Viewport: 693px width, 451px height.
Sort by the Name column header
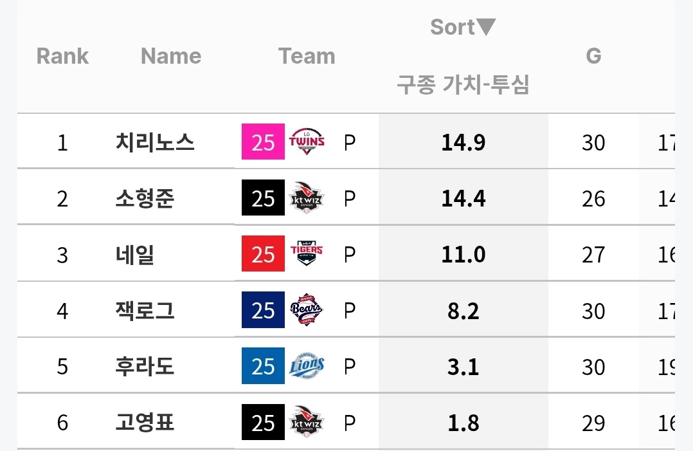pos(171,56)
